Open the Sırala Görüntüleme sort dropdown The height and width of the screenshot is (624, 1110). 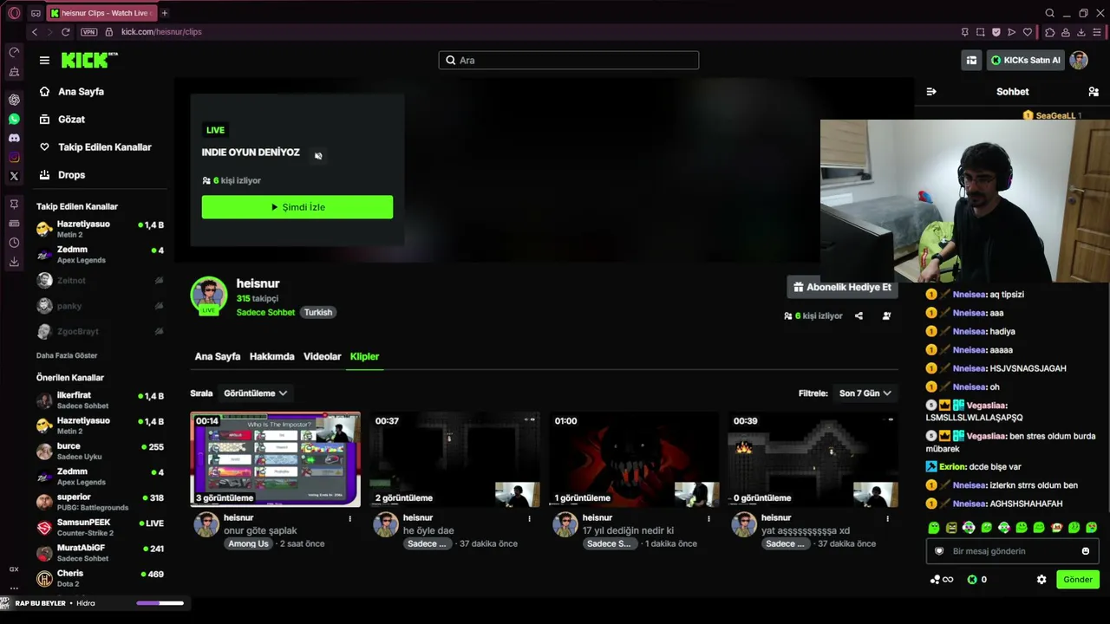pos(256,393)
